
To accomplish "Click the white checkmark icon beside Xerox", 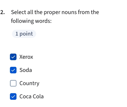I will pyautogui.click(x=13, y=57).
